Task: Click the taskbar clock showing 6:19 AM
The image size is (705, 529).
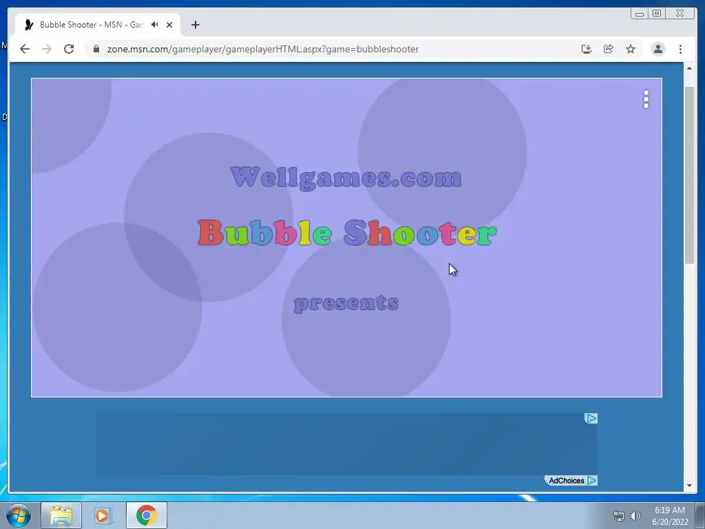Action: [x=670, y=516]
